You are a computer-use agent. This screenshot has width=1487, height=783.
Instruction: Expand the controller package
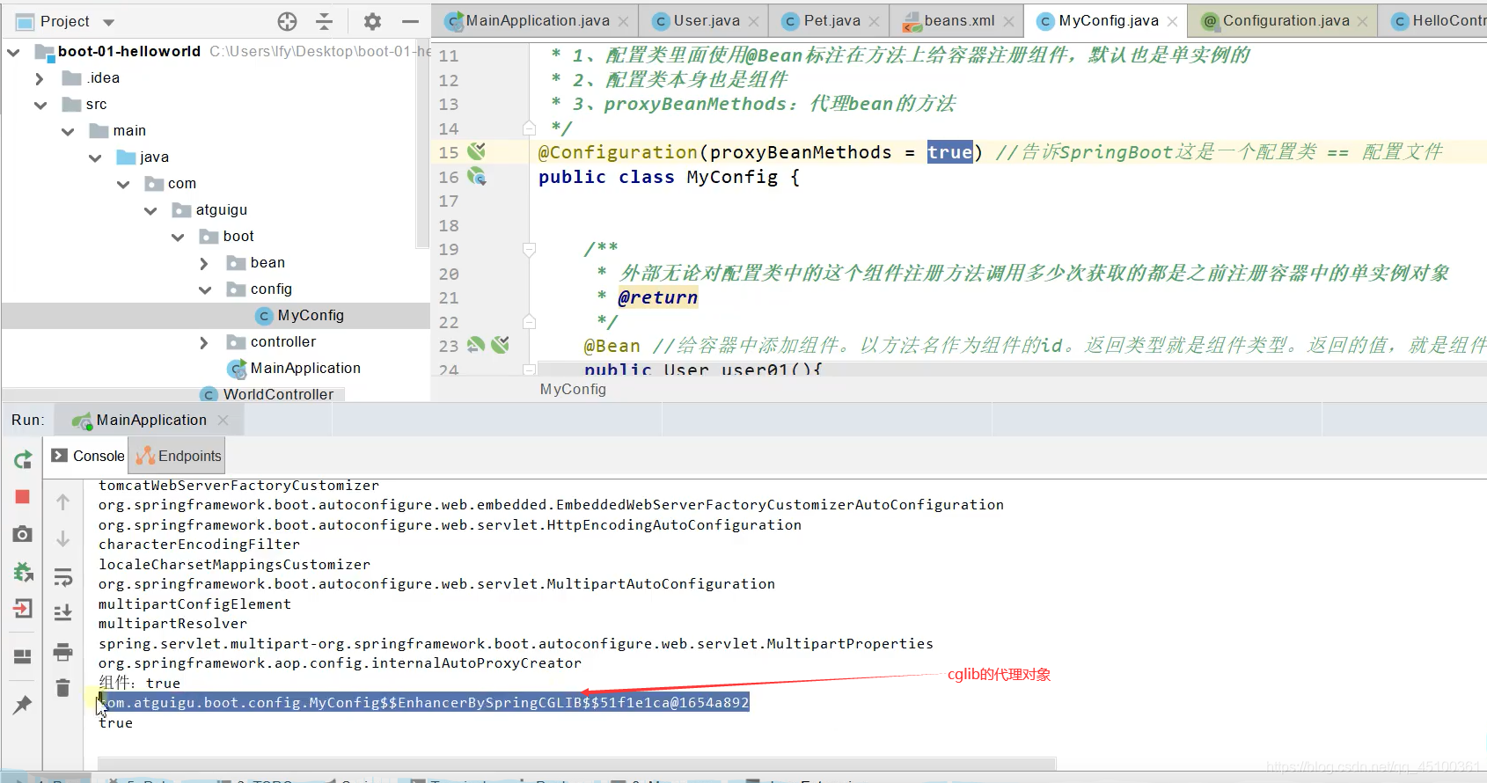[204, 342]
